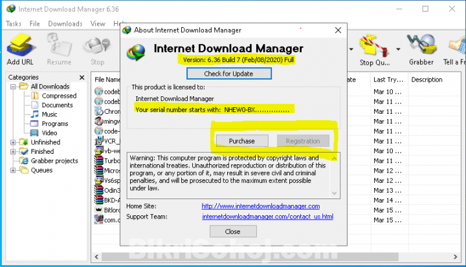Collapse the All Downloads tree node
This screenshot has width=466, height=267.
(x=13, y=87)
